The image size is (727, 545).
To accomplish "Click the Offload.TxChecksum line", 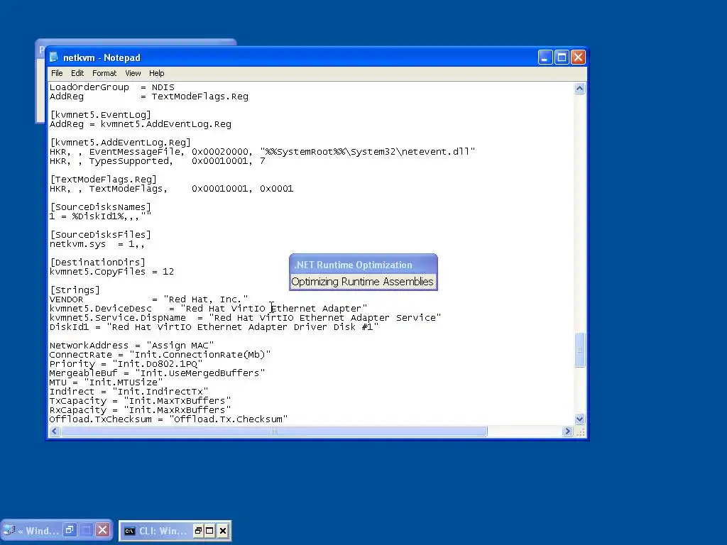I will 168,419.
